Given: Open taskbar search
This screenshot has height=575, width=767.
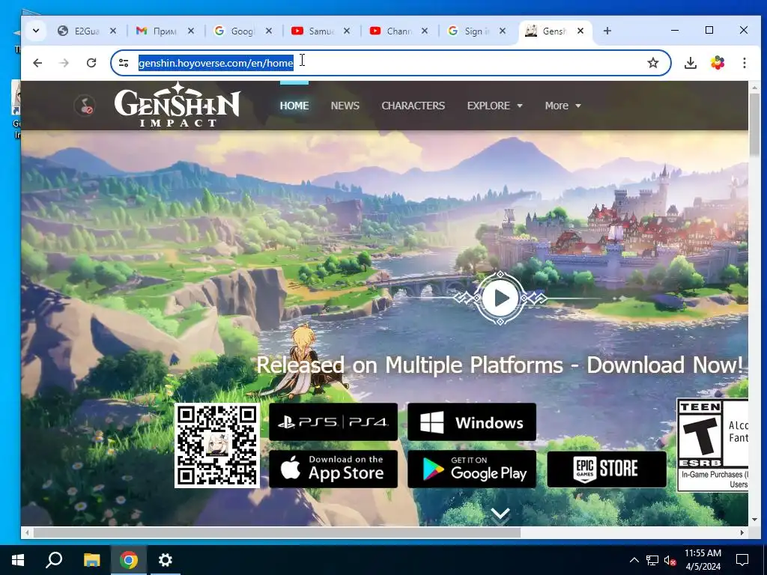Looking at the screenshot, I should click(x=54, y=560).
